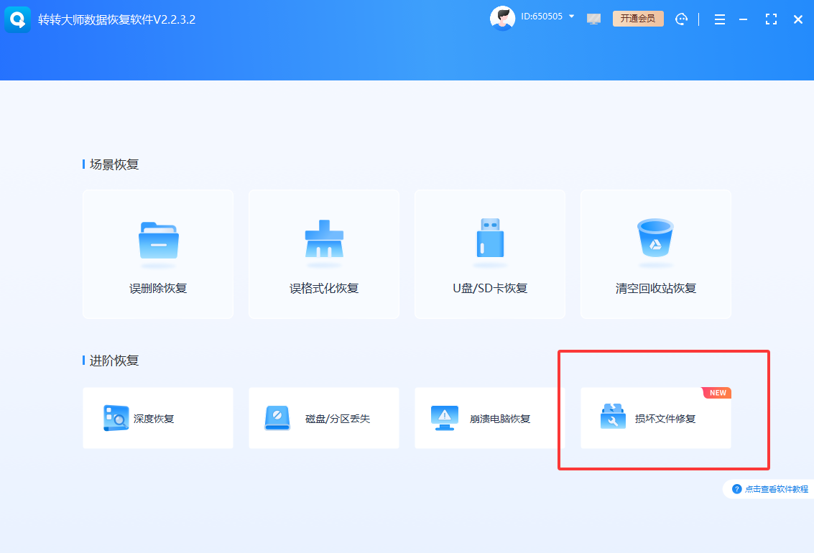Screen dimensions: 814x553
Task: Click the user avatar picture
Action: tap(503, 17)
